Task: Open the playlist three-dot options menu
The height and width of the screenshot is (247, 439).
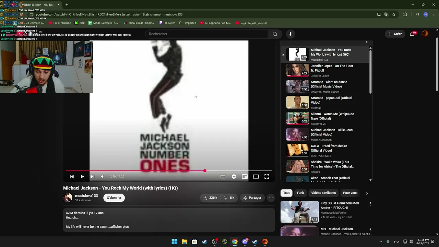Action: [366, 42]
